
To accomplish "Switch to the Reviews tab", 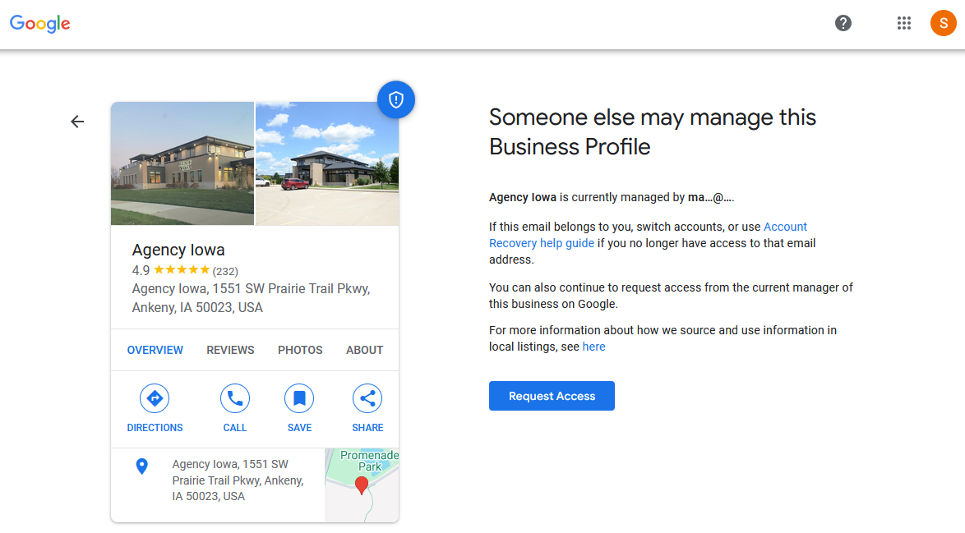I will (x=230, y=350).
